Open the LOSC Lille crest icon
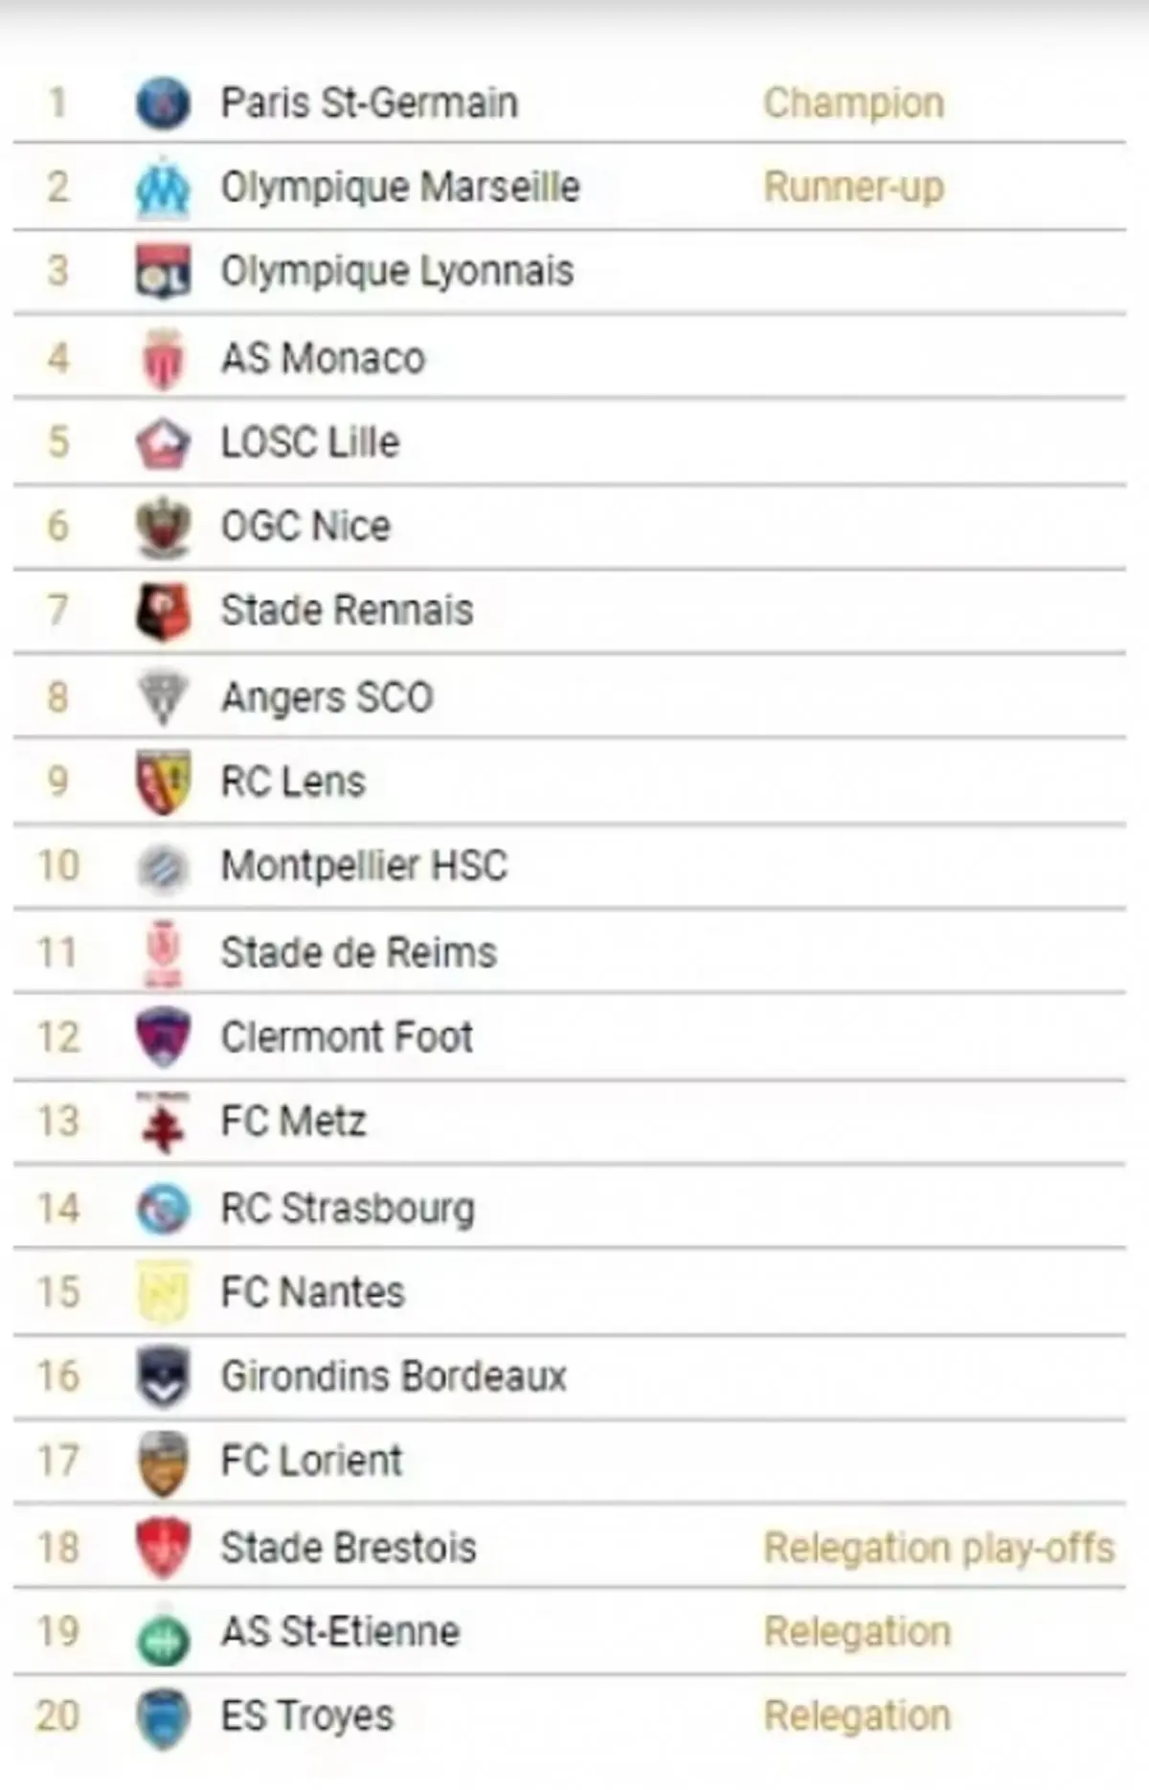This screenshot has height=1790, width=1149. coord(163,442)
